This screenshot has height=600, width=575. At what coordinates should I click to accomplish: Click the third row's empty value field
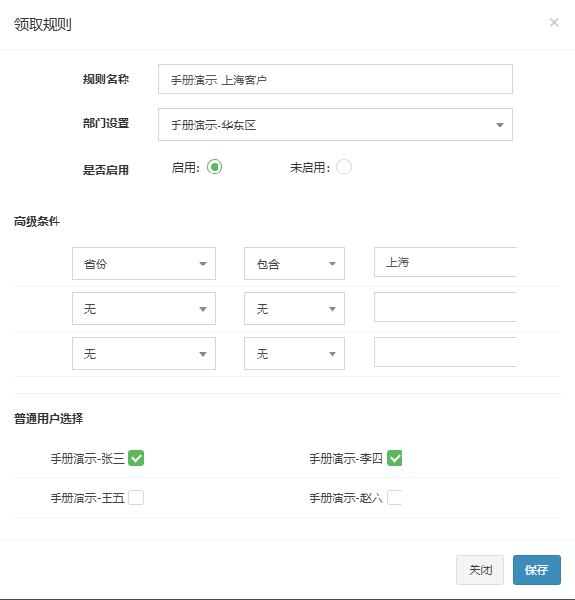click(446, 352)
